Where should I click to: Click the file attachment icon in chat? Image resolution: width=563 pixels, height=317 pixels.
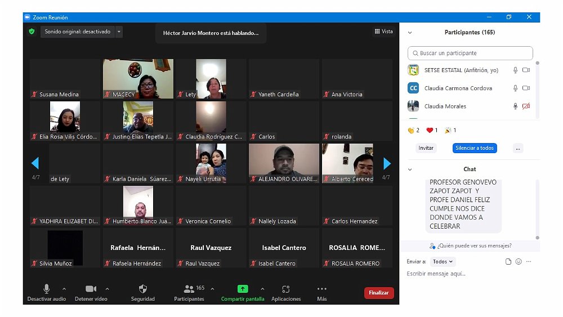pos(508,262)
